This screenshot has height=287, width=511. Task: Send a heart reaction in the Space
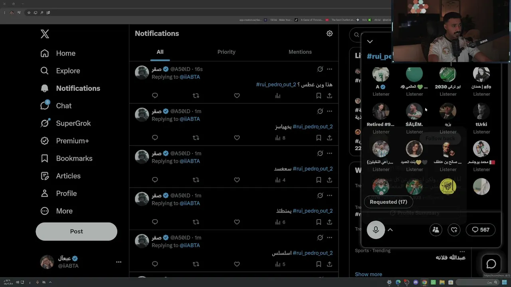454,230
